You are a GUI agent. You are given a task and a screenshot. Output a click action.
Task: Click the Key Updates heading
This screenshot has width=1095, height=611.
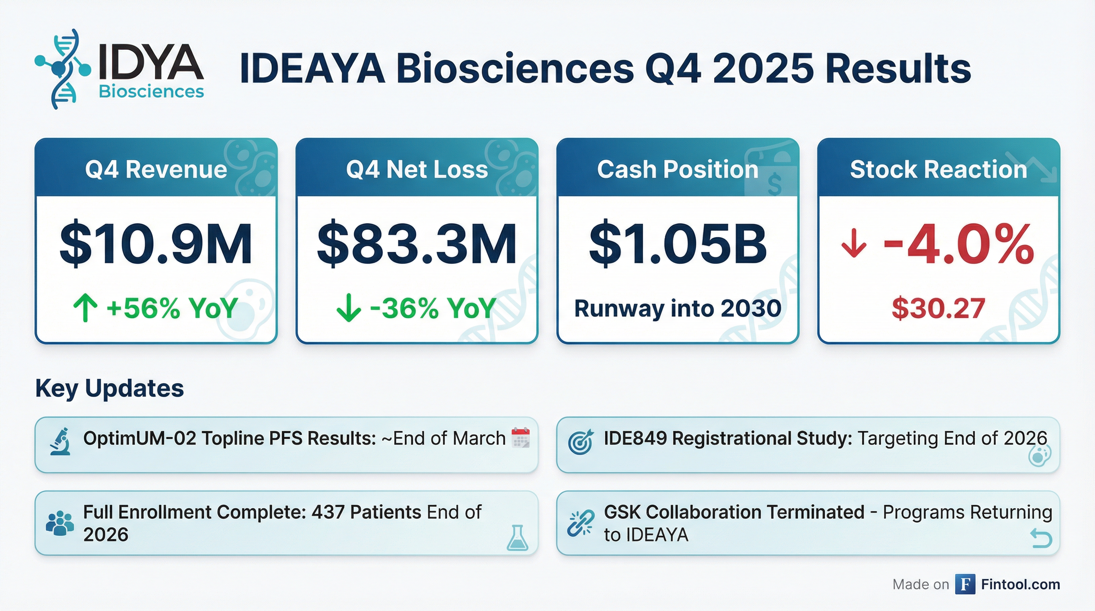(x=110, y=388)
